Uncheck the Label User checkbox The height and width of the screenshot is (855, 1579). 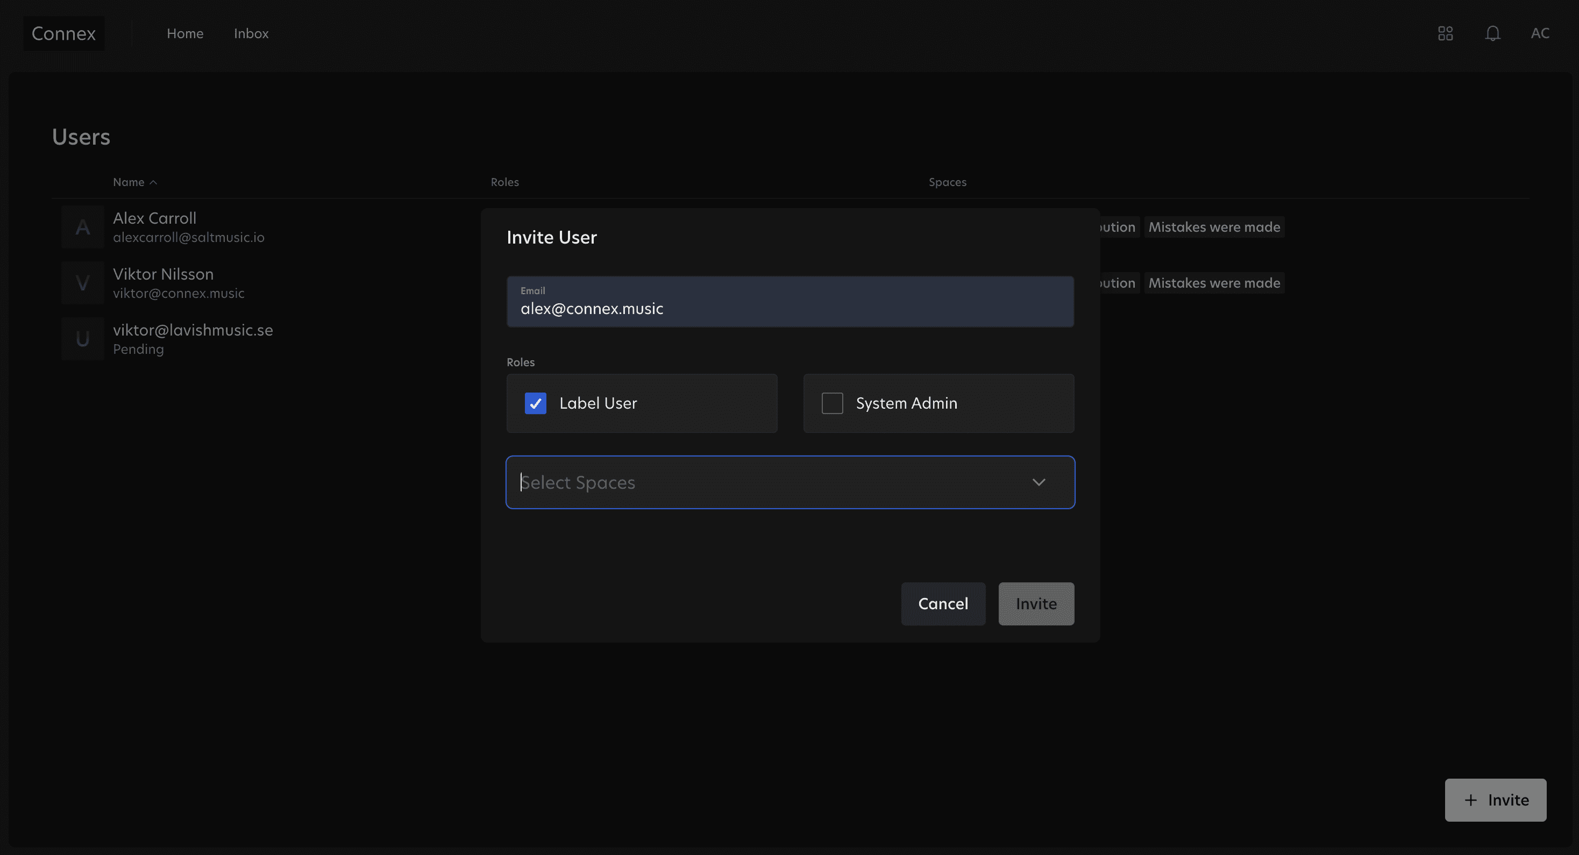click(535, 403)
